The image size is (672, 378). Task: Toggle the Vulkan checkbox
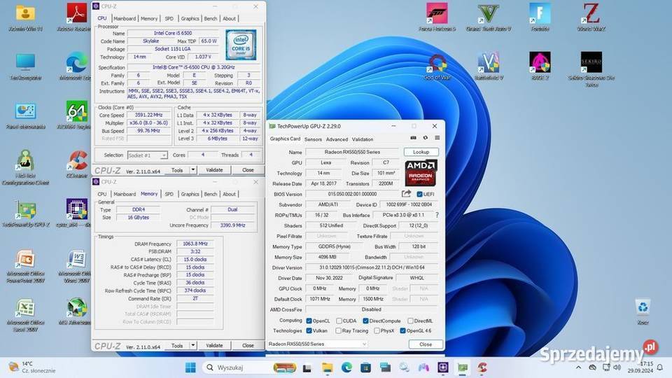pyautogui.click(x=309, y=330)
